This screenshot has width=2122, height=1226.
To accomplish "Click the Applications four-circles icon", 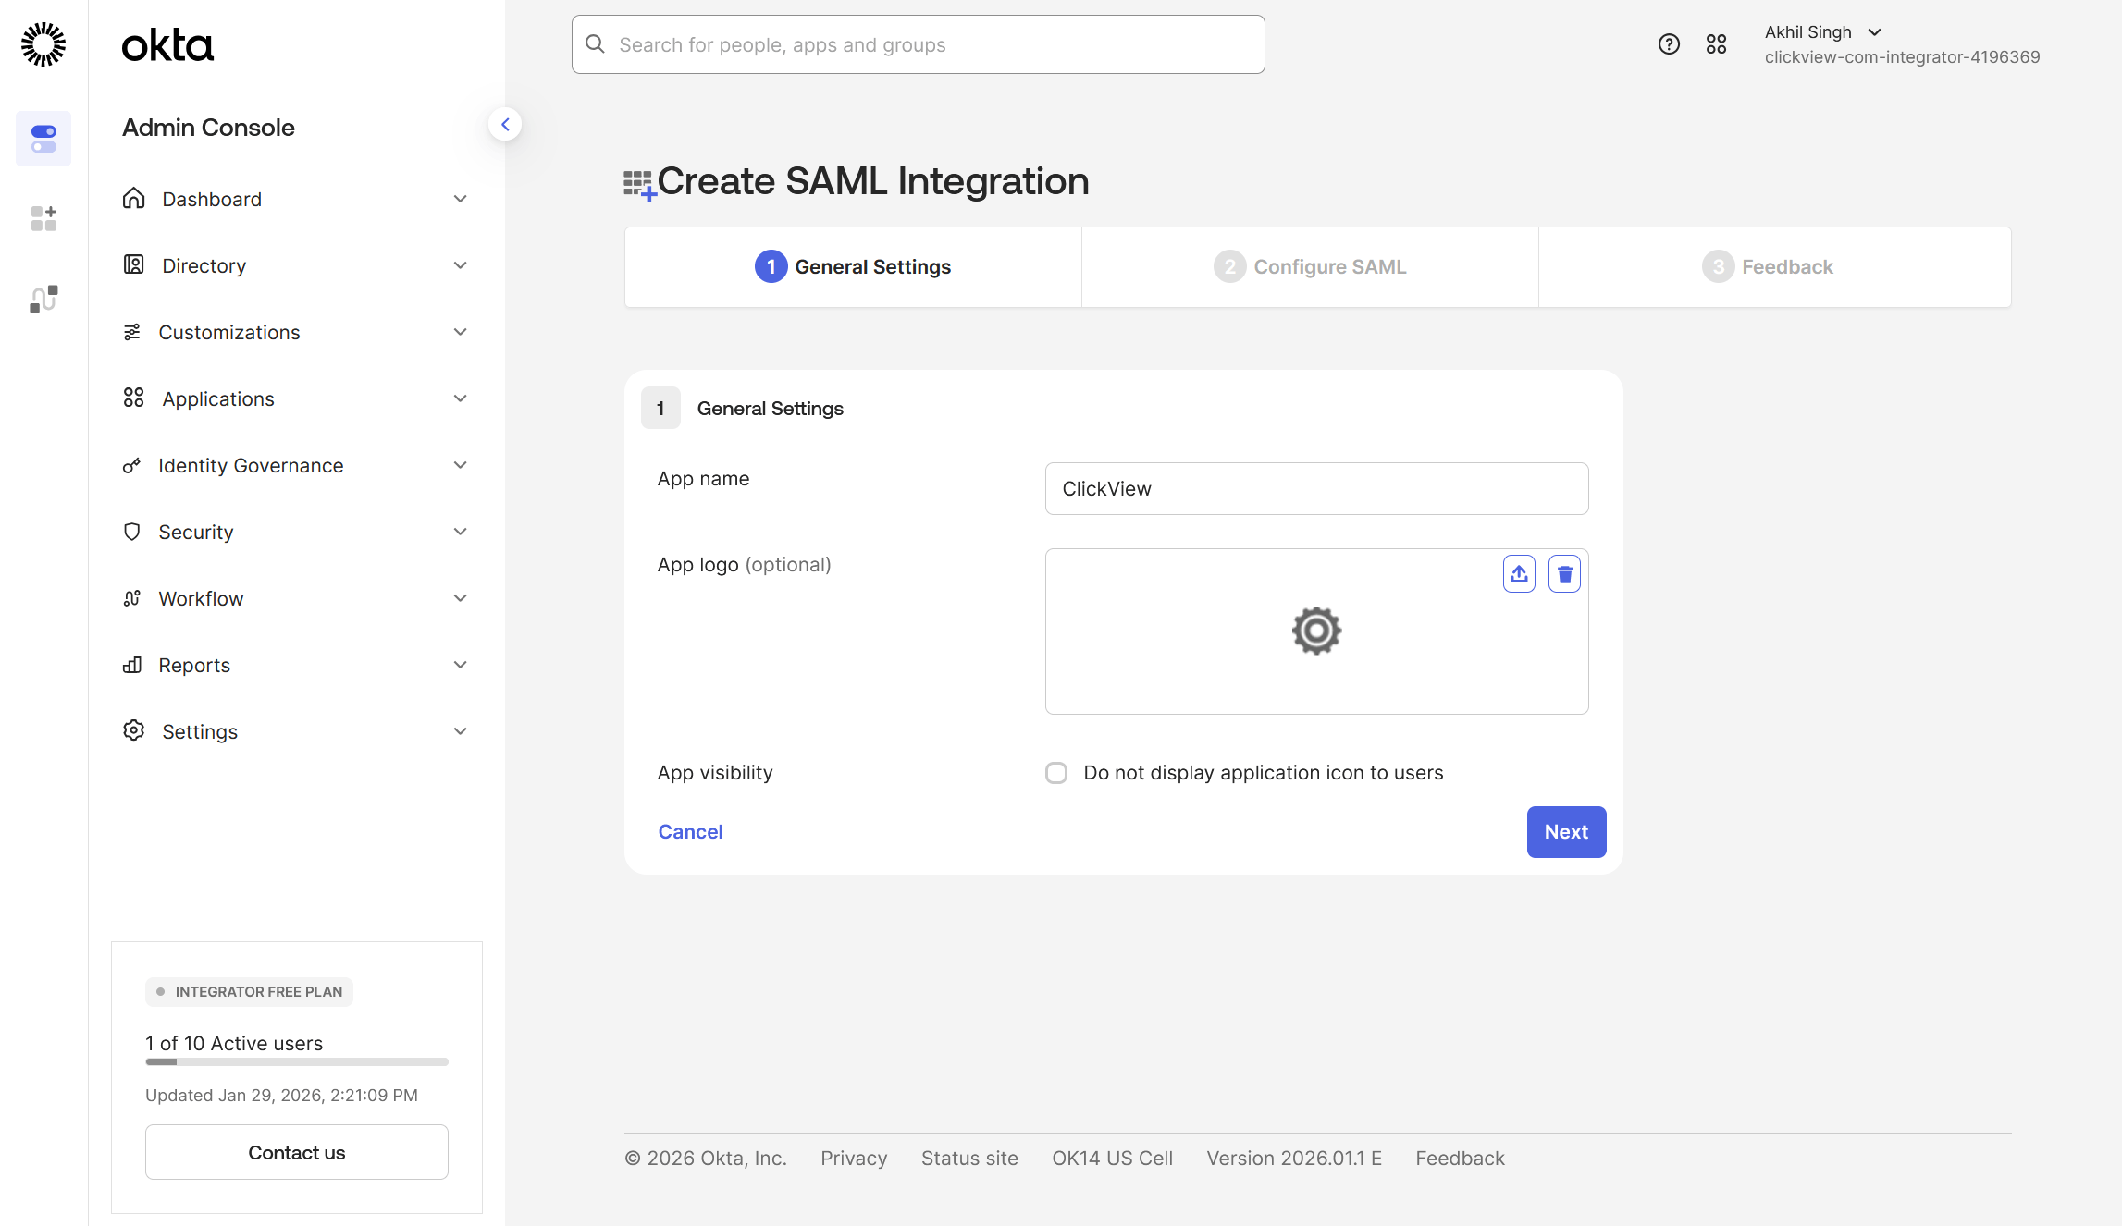I will 133,398.
